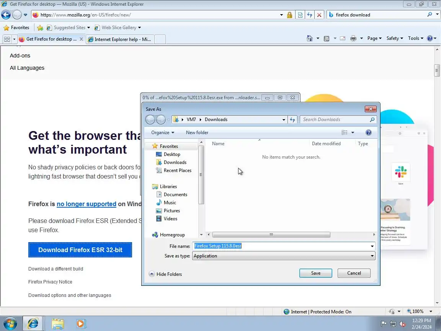Open the Page menu

(374, 38)
